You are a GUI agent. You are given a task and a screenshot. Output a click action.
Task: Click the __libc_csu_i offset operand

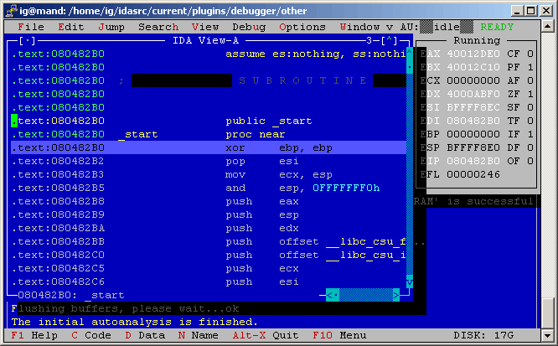(366, 256)
